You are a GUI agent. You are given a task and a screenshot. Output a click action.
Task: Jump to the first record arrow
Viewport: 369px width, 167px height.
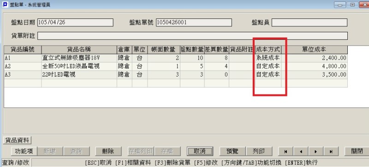pyautogui.click(x=286, y=151)
